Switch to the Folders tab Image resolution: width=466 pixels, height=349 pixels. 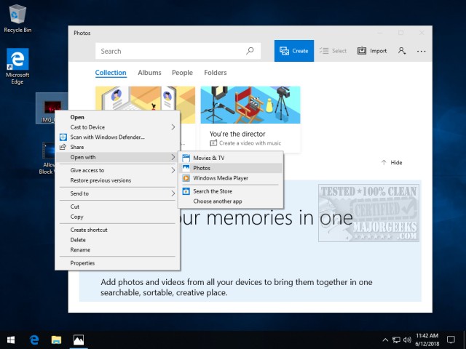pyautogui.click(x=216, y=73)
